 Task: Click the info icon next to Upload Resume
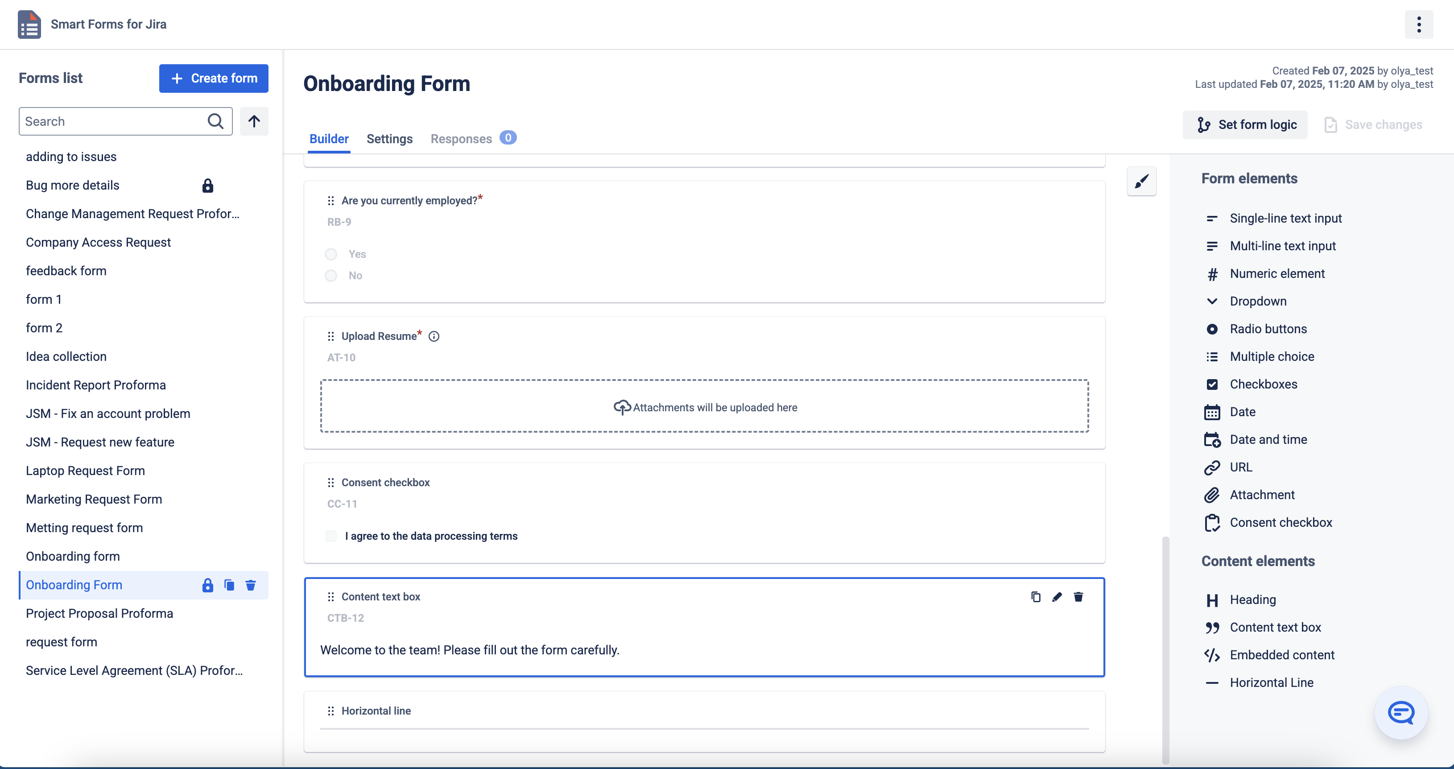(434, 336)
